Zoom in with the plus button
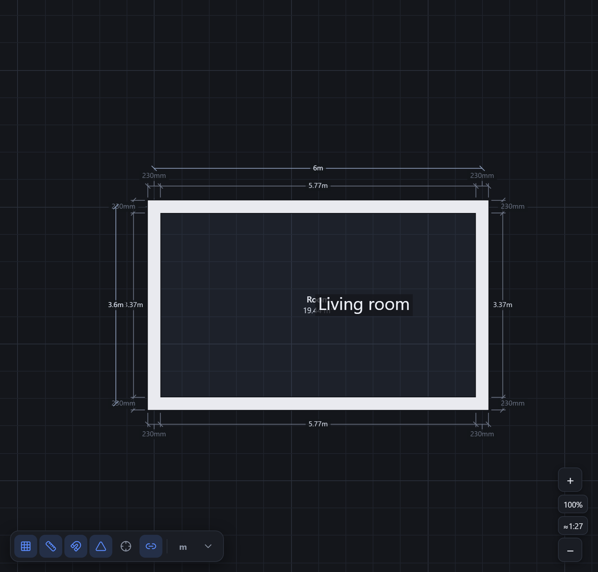The height and width of the screenshot is (572, 598). (x=570, y=480)
